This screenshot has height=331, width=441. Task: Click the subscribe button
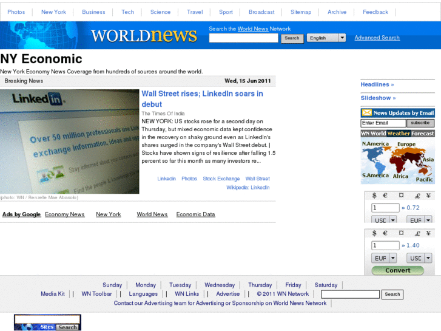click(420, 123)
